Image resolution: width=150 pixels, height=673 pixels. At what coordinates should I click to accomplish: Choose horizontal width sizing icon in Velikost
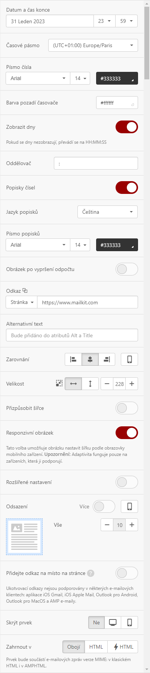pyautogui.click(x=73, y=384)
